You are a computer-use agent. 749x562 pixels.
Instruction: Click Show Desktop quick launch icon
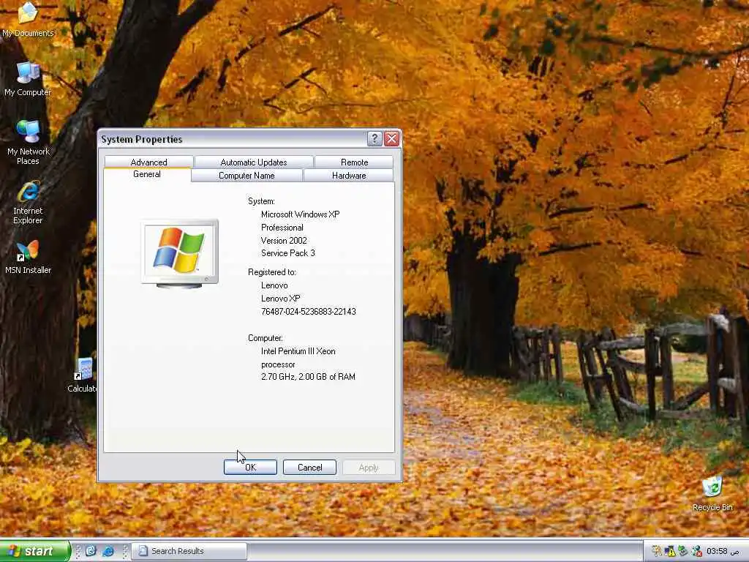(91, 551)
